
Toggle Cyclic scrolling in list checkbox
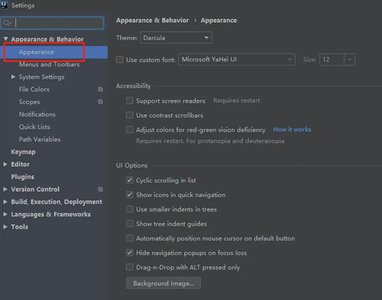[130, 181]
